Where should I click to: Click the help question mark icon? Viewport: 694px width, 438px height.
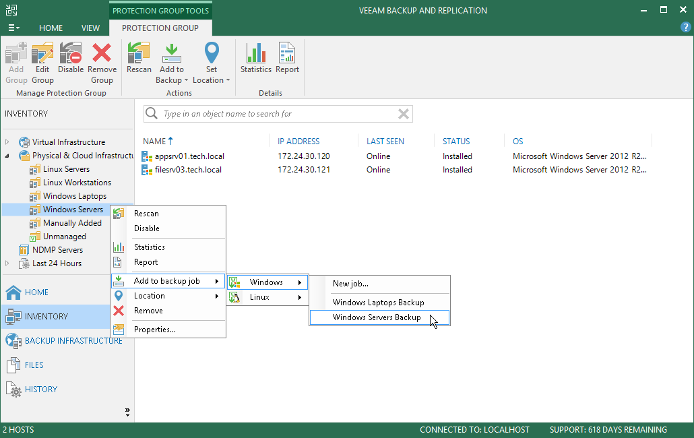point(686,28)
